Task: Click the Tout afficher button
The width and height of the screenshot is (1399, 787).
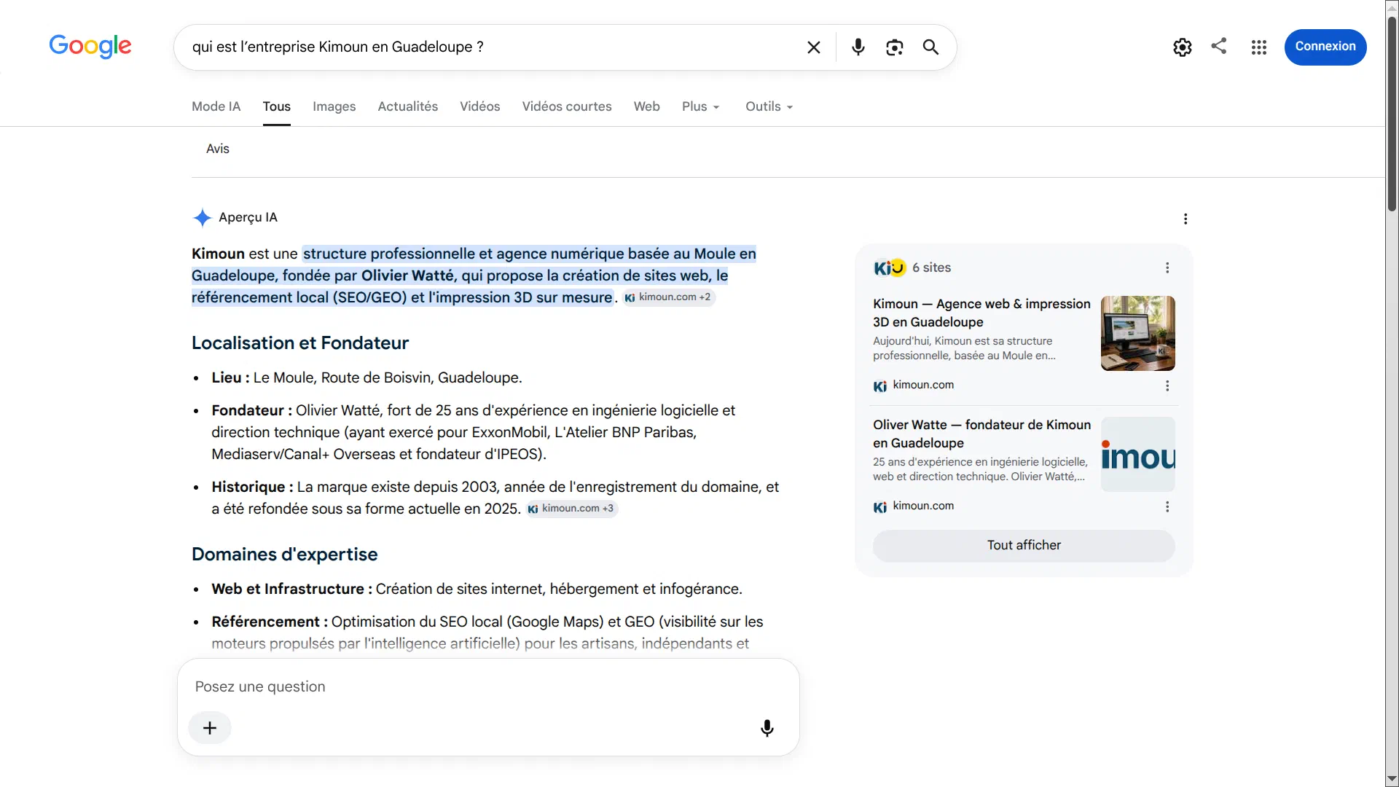Action: click(1024, 545)
